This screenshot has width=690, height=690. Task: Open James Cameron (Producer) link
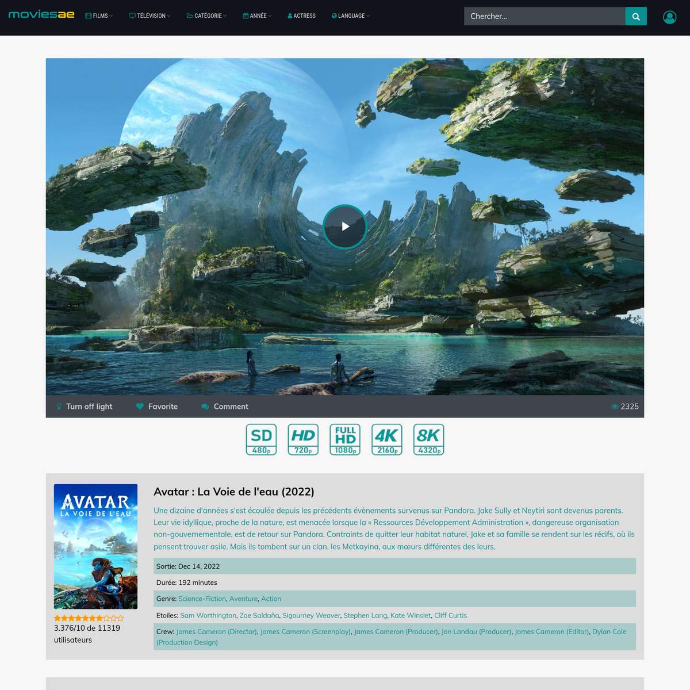pos(396,631)
